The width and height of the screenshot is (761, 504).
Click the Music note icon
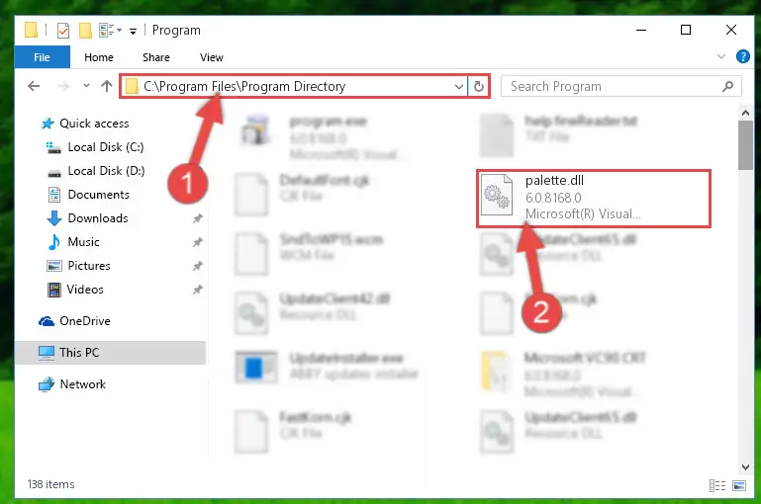click(54, 242)
